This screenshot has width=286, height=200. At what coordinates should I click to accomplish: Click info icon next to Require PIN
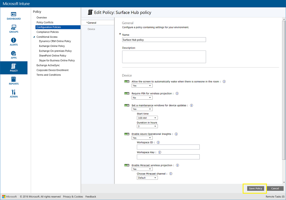177,93
